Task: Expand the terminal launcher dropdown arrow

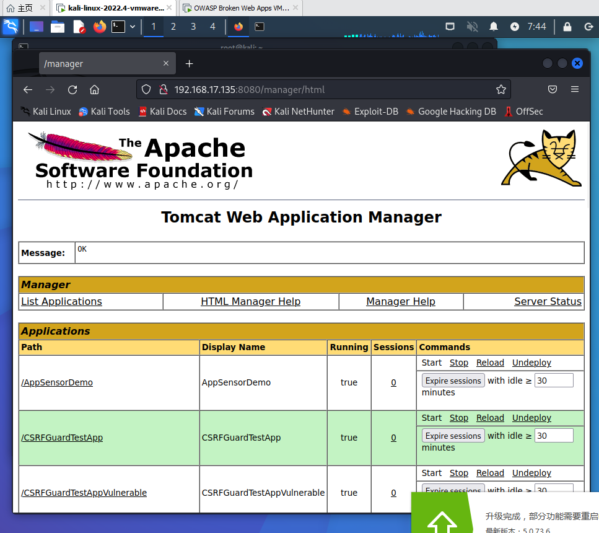Action: 133,27
